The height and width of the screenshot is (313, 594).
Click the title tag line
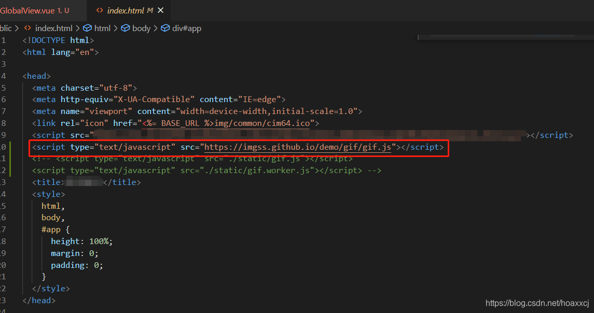click(x=86, y=182)
